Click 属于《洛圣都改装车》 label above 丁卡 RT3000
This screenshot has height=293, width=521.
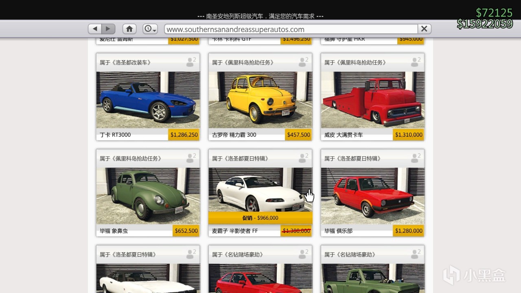(x=125, y=62)
